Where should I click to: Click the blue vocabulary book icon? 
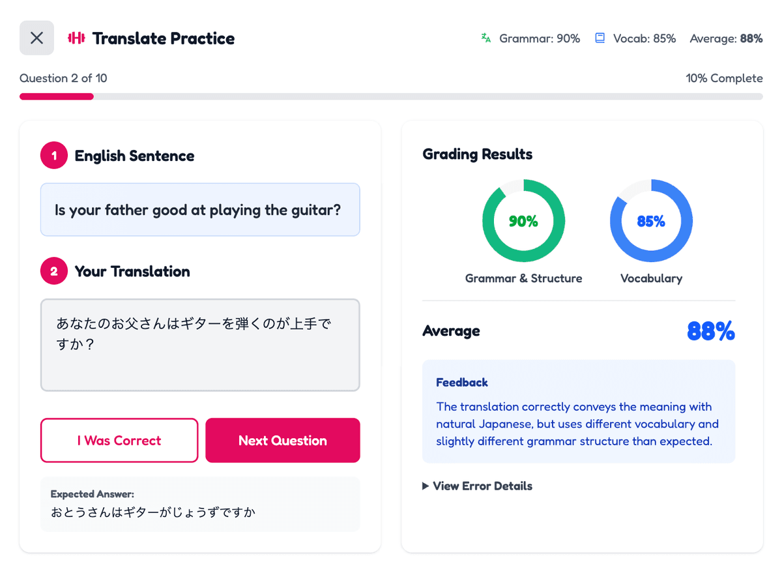point(599,38)
